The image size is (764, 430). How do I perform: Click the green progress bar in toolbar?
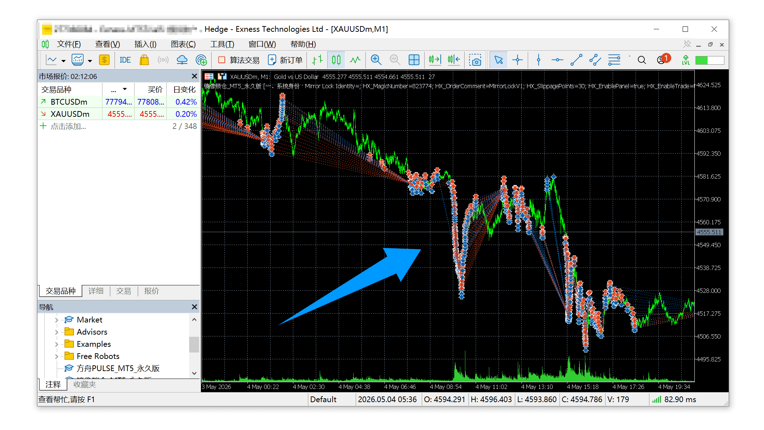click(709, 60)
